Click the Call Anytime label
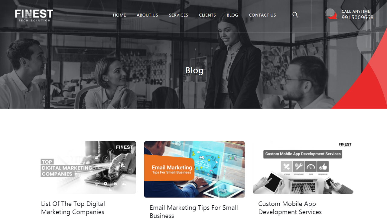 [356, 11]
